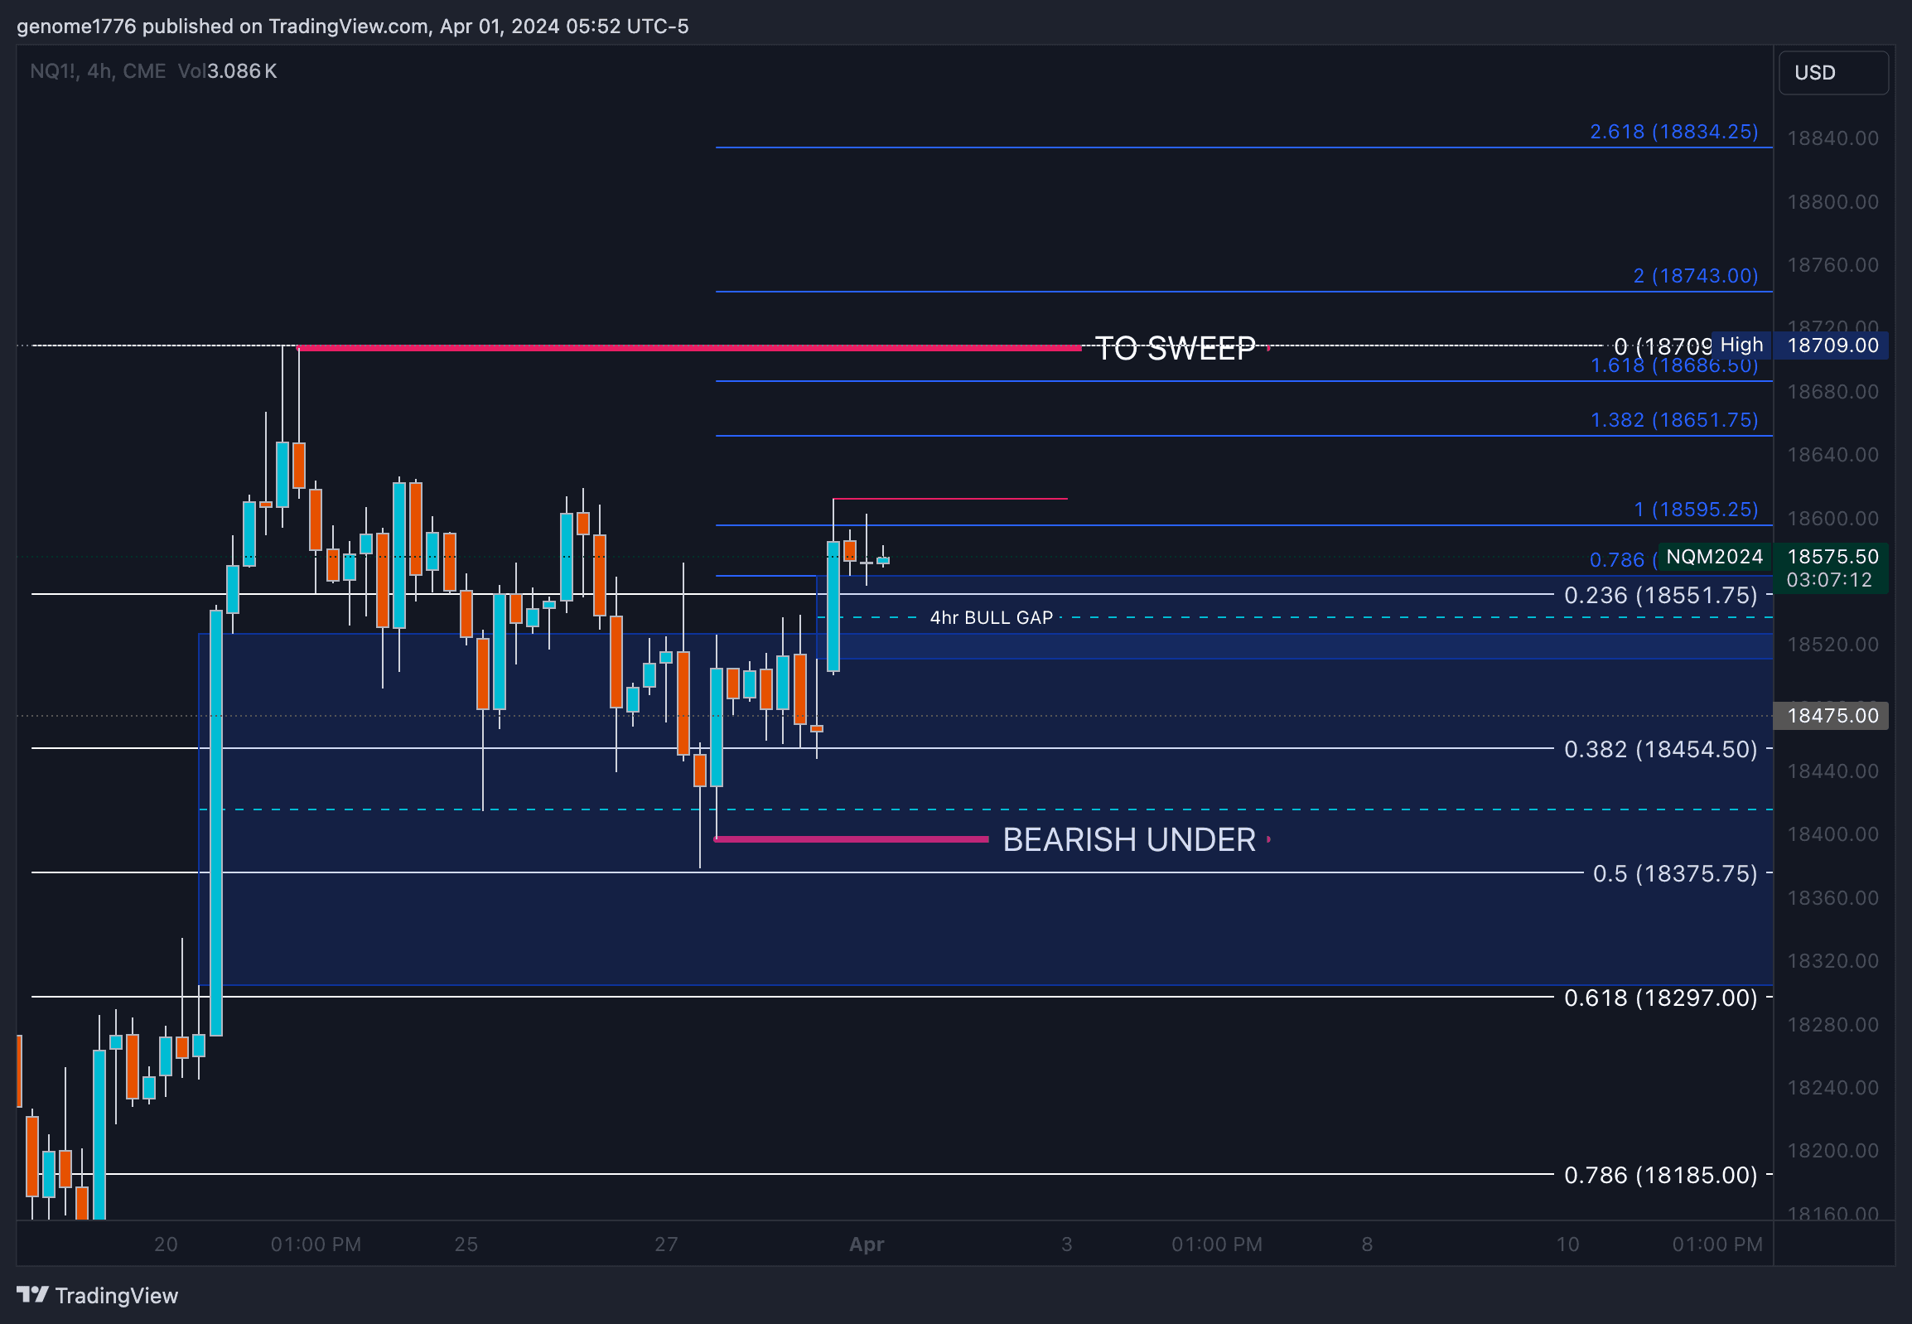Viewport: 1912px width, 1324px height.
Task: Click the 2.618 (18834.25) Fibonacci label
Action: click(x=1674, y=131)
